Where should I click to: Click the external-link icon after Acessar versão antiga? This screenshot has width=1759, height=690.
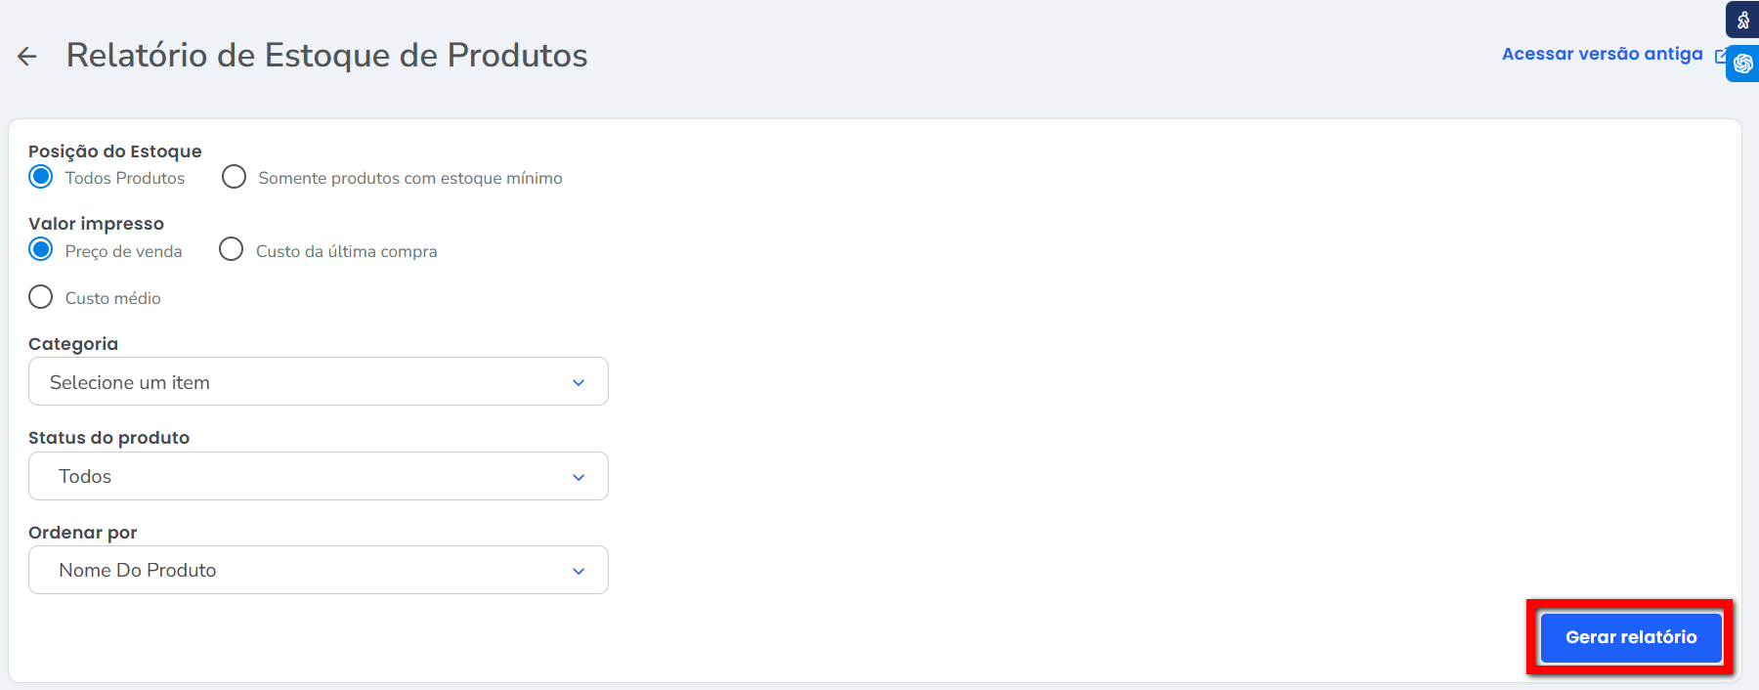point(1721,56)
